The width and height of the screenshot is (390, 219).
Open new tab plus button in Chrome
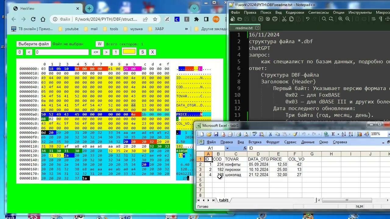pos(89,9)
